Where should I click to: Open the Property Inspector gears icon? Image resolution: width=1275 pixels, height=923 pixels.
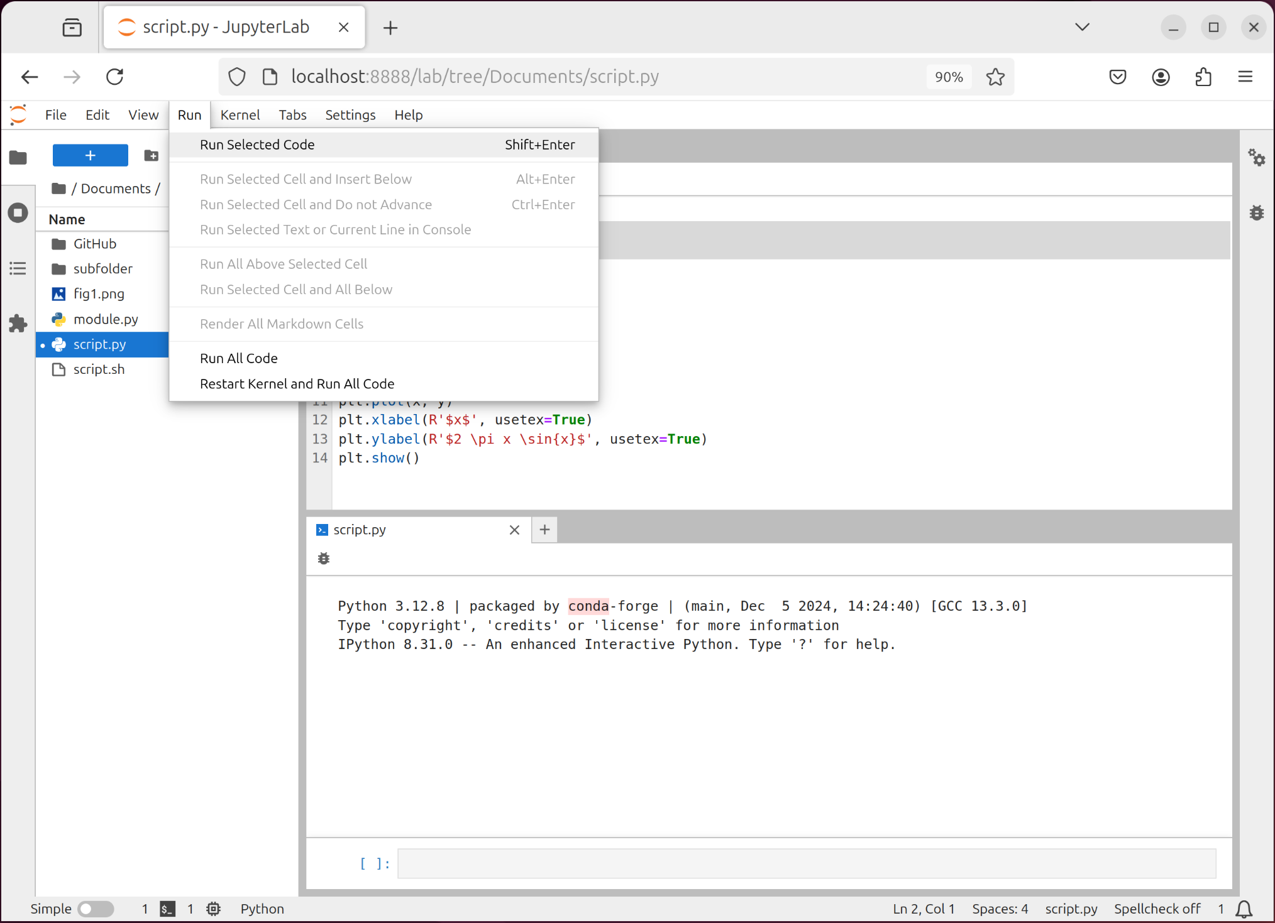[x=1256, y=157]
